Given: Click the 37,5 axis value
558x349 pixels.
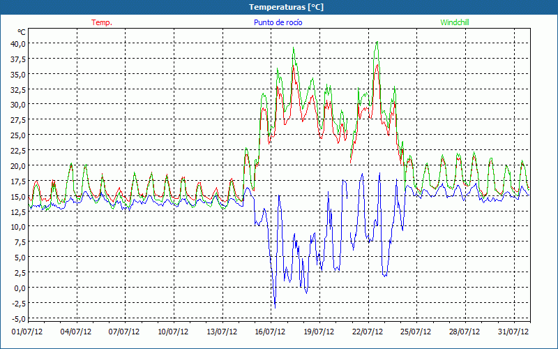Looking at the screenshot, I should click(x=19, y=59).
